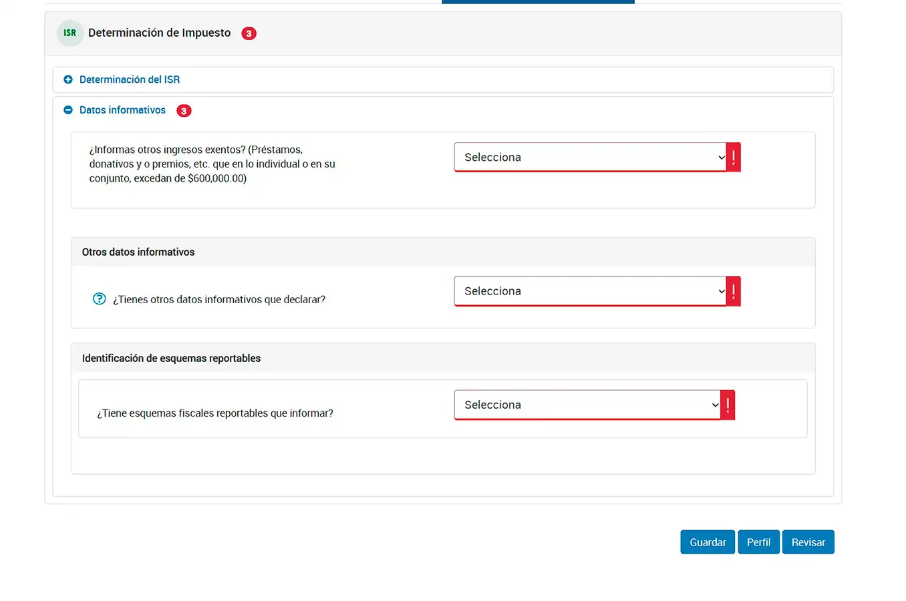
Task: Click the error exclamation for ingresos exentos field
Action: [x=734, y=158]
